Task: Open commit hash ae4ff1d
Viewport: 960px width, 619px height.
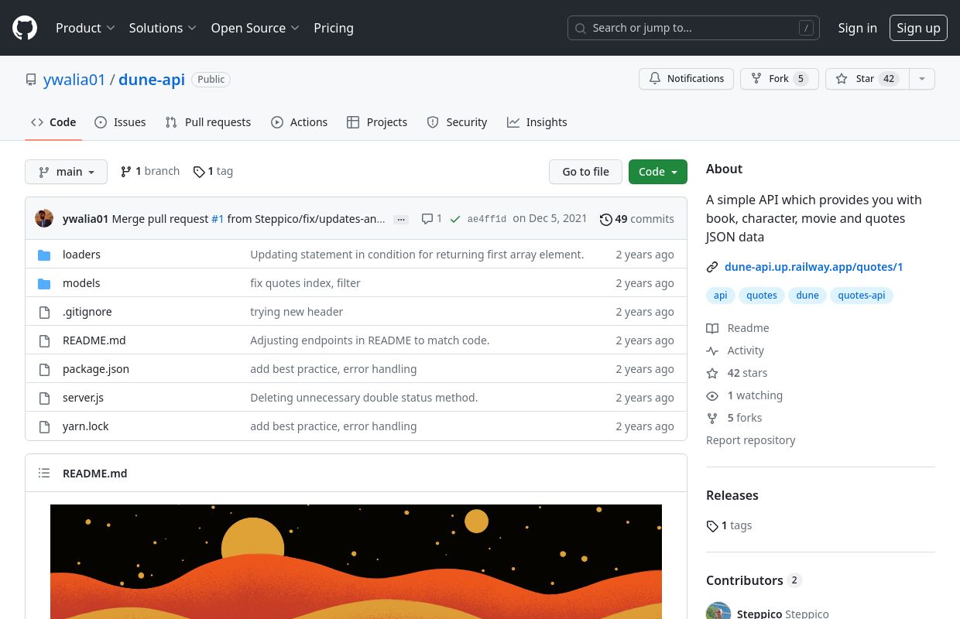Action: (x=487, y=220)
